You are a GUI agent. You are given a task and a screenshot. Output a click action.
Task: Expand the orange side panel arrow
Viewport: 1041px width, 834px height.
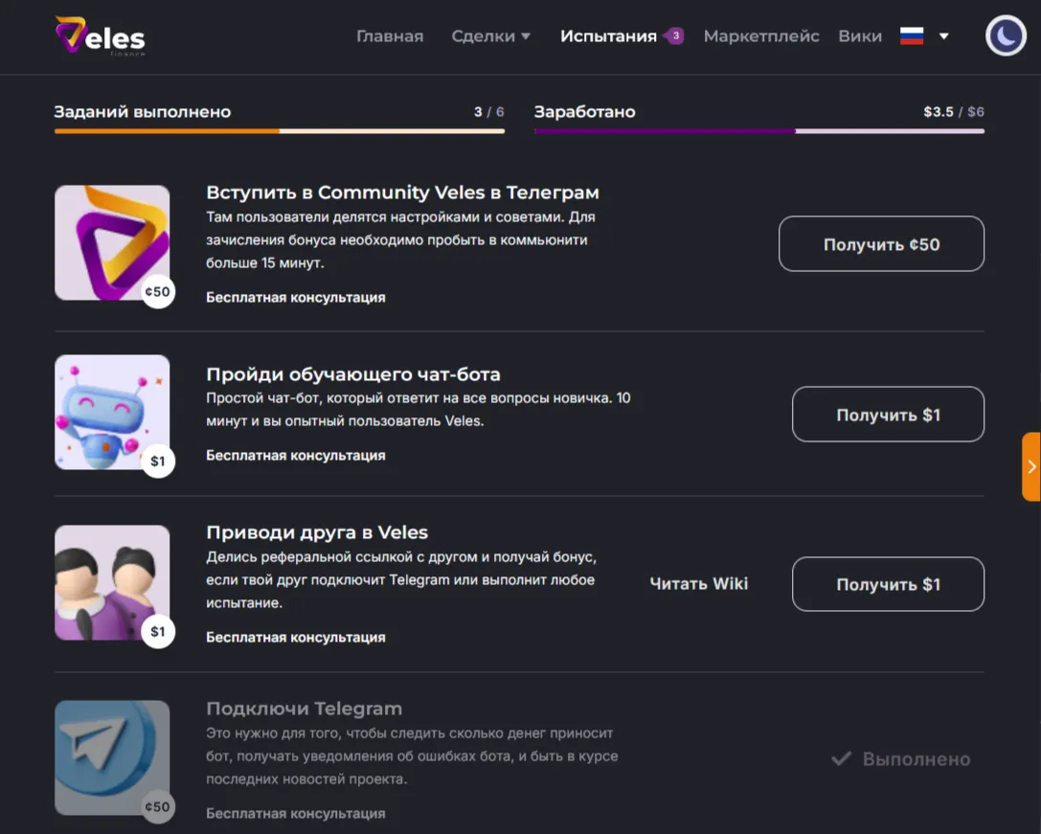tap(1030, 466)
